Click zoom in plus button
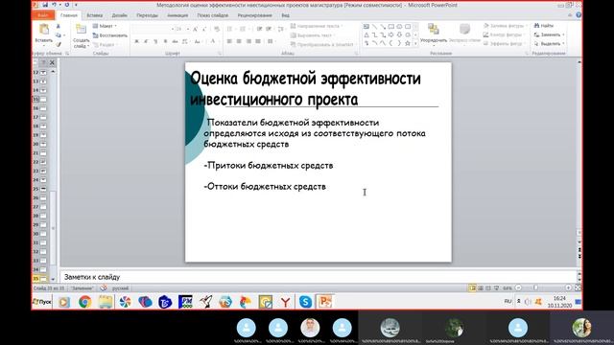 tap(568, 287)
